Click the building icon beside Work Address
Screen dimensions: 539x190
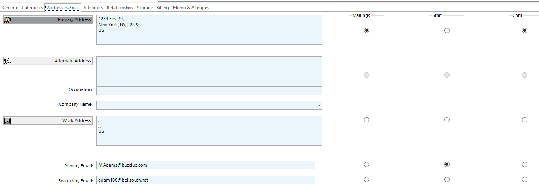coord(8,120)
